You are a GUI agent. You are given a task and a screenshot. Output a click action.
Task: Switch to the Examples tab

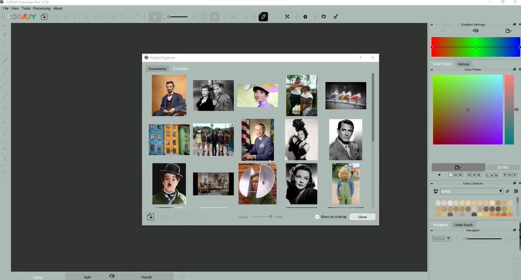(181, 69)
